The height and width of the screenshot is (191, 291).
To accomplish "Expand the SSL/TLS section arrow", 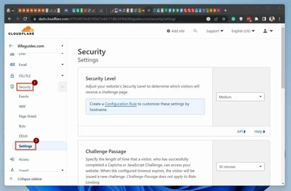I will [x=62, y=76].
